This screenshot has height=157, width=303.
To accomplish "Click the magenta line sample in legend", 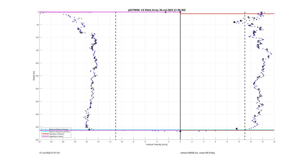I will 45,136.
